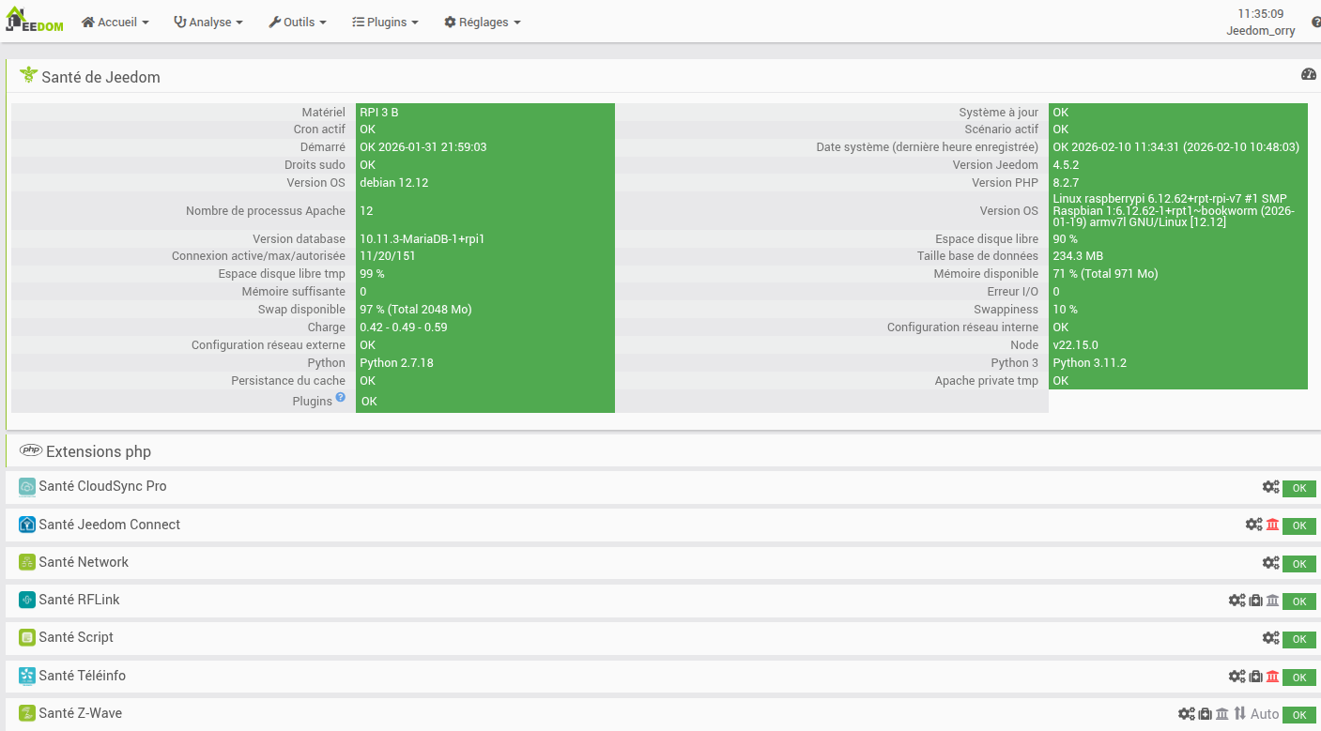
Task: Click the Node version v22.15.0
Action: coord(1075,345)
